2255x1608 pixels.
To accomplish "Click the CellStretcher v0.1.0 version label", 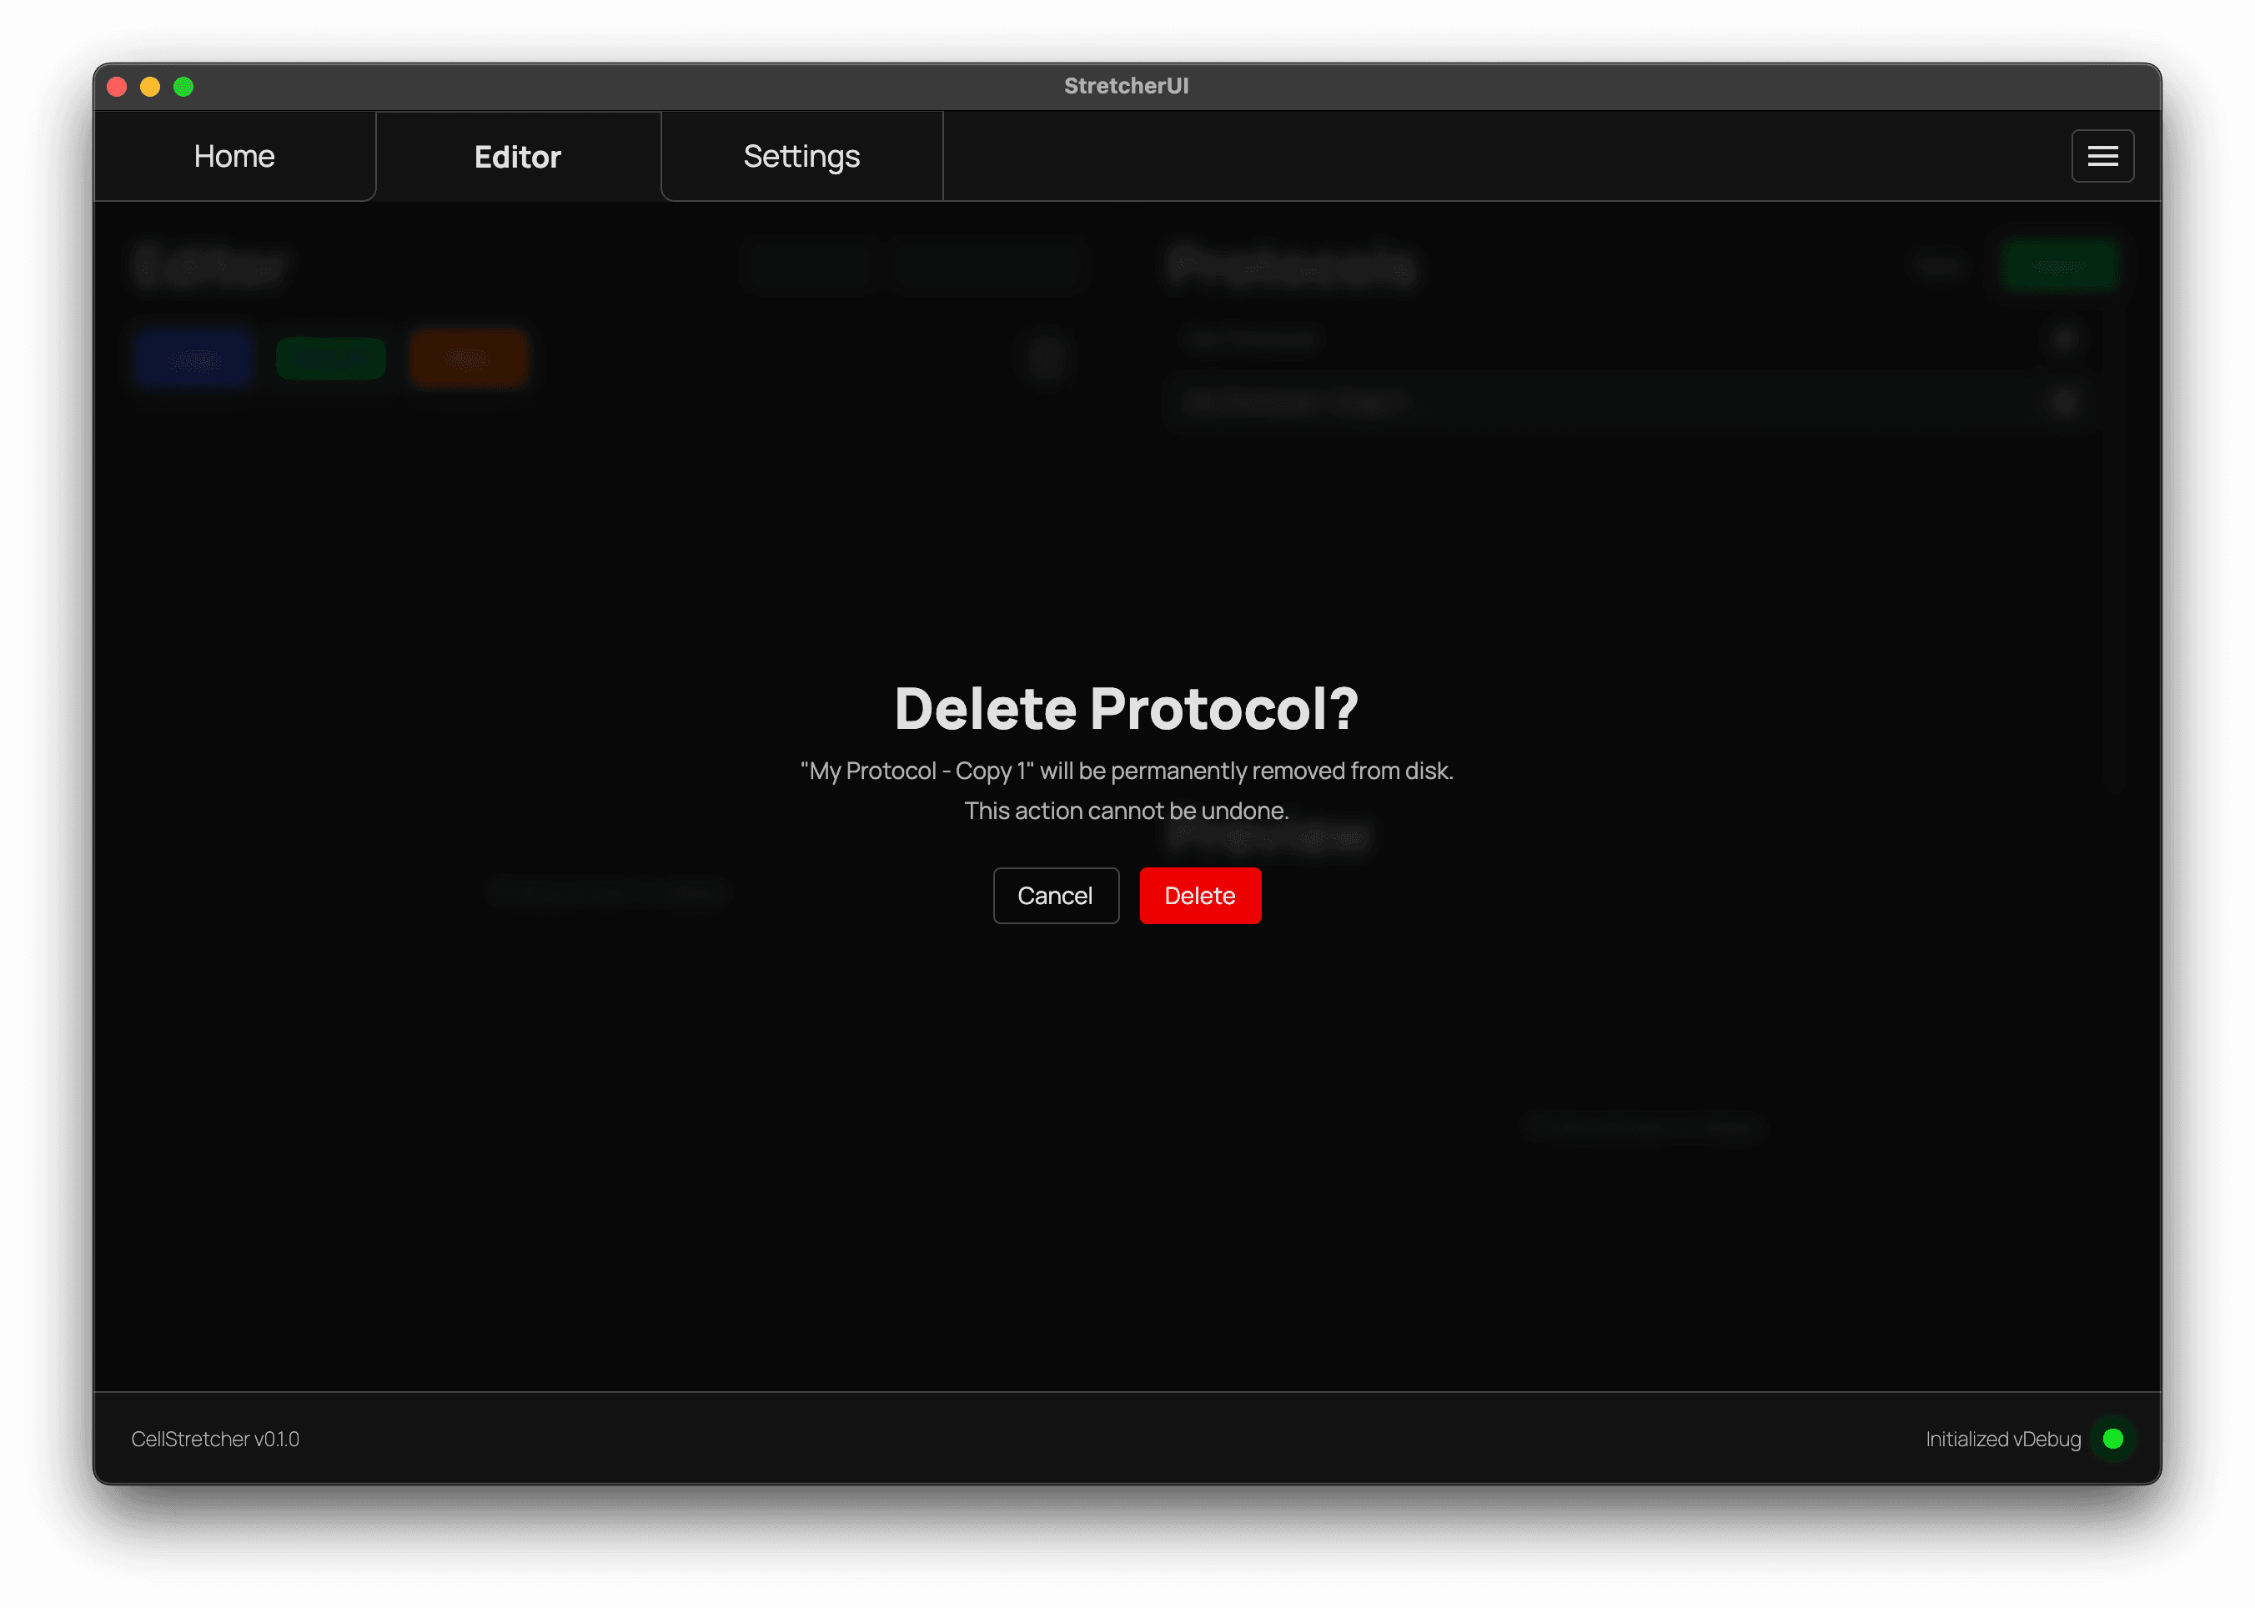I will [215, 1439].
